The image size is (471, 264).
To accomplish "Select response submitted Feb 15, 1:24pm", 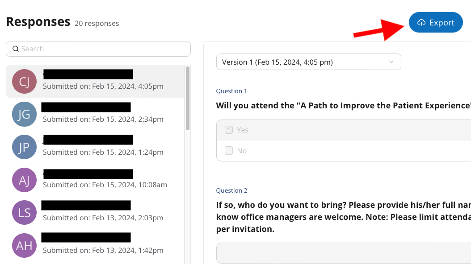I will click(x=103, y=152).
